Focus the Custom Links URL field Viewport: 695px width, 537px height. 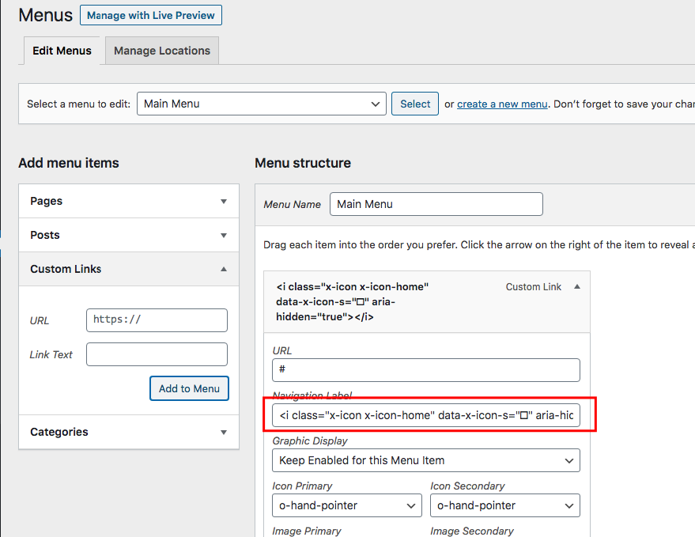pos(157,320)
